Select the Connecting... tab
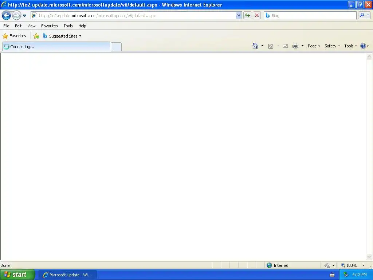This screenshot has height=280, width=373. [x=56, y=47]
